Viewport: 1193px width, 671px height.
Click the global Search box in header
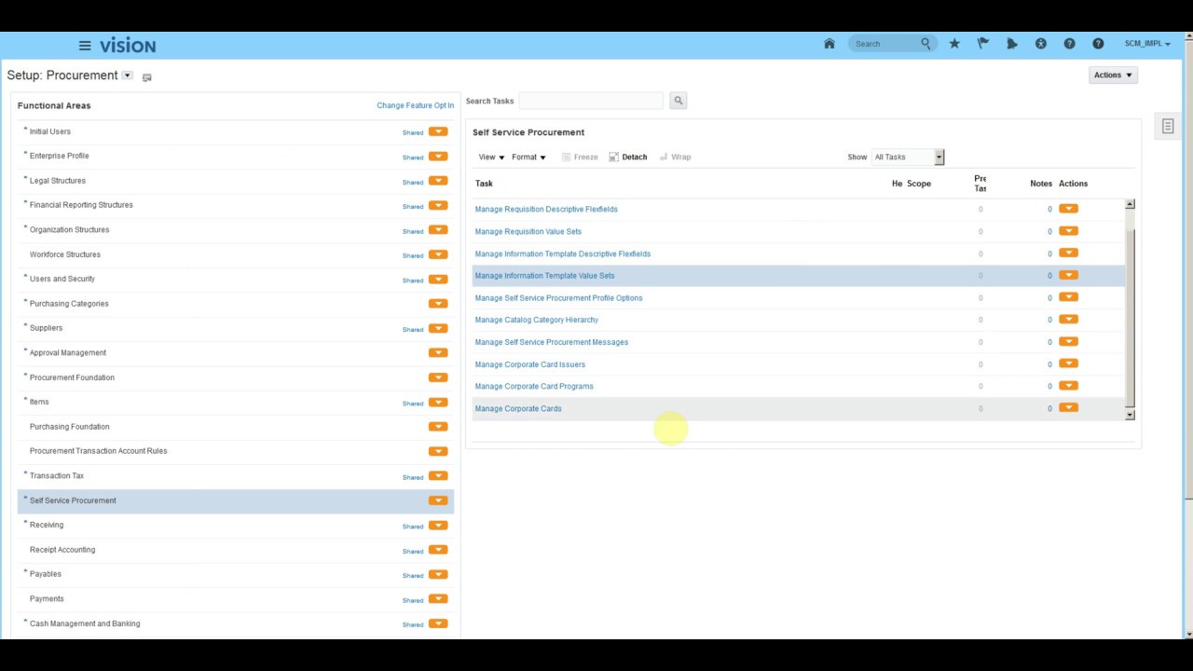click(885, 44)
